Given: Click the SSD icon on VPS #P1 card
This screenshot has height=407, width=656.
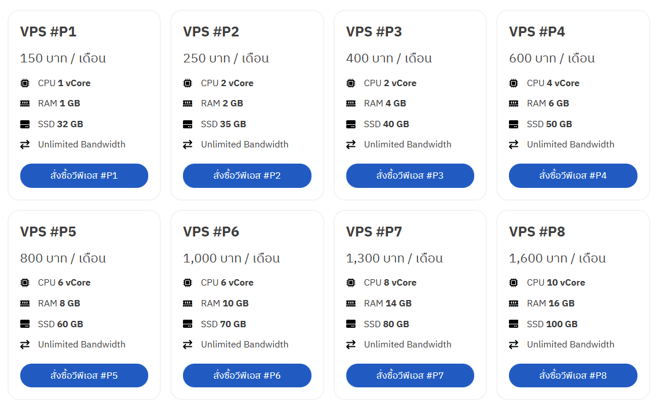Looking at the screenshot, I should [24, 124].
